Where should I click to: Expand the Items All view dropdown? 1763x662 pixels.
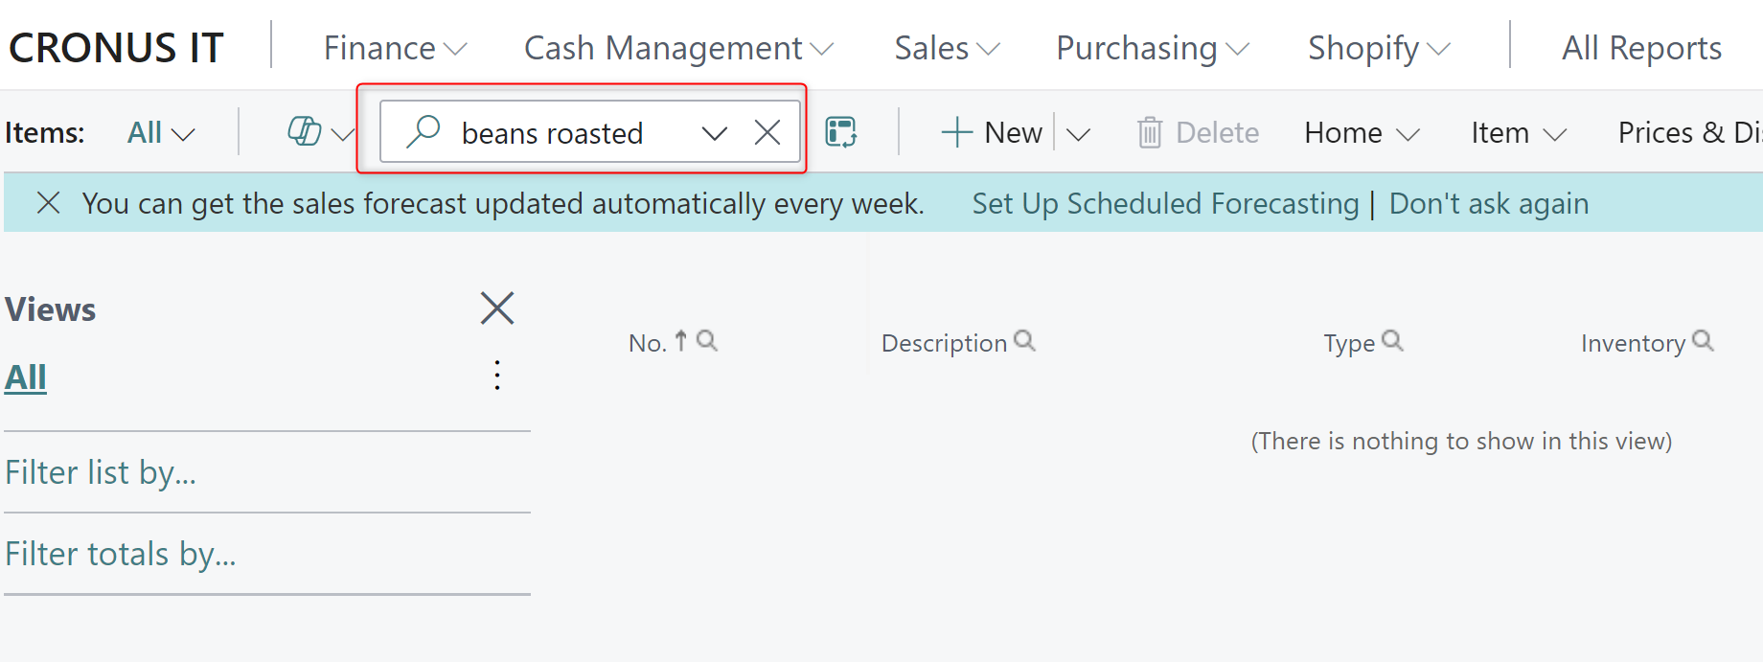[x=161, y=133]
